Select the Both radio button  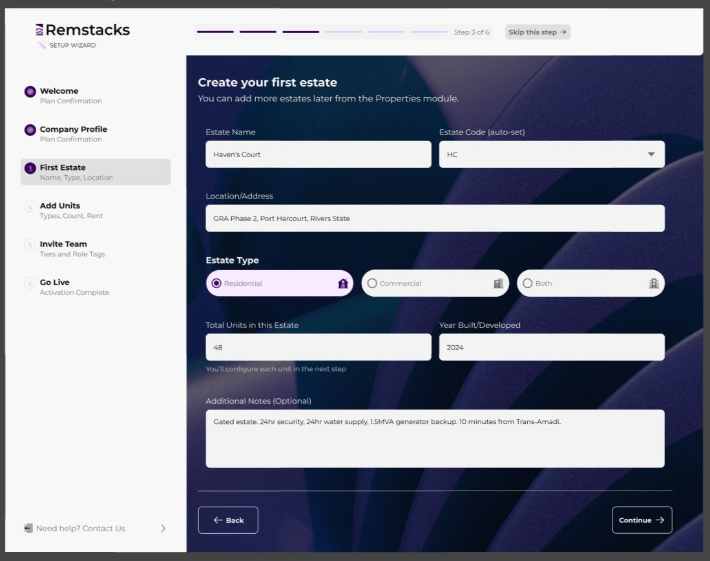528,283
